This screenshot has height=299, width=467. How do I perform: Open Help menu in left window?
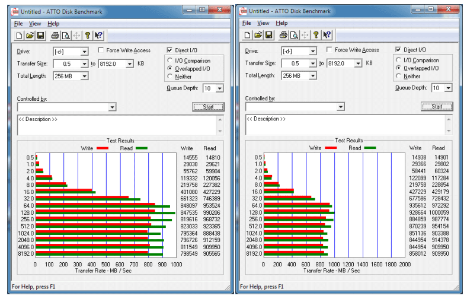coord(53,24)
